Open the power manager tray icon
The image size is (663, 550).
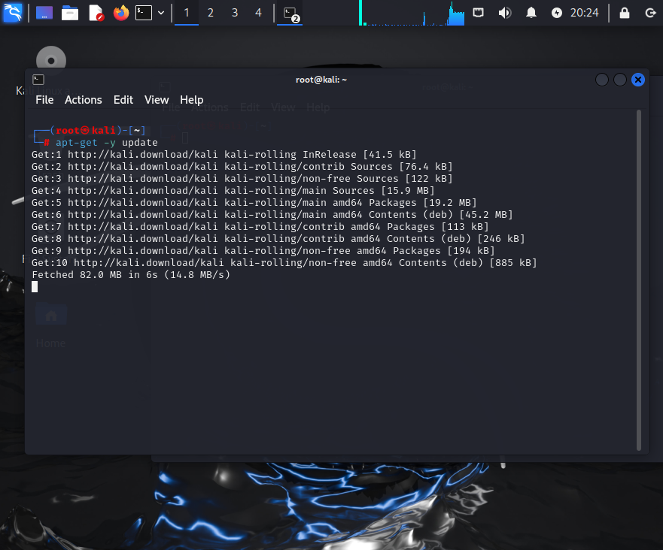pyautogui.click(x=557, y=13)
